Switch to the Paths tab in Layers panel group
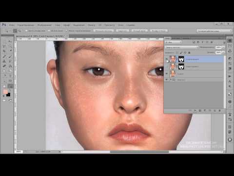The height and width of the screenshot is (176, 234). click(186, 38)
